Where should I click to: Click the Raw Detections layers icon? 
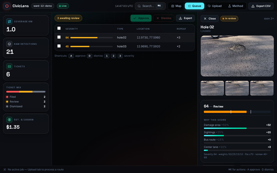(x=9, y=44)
